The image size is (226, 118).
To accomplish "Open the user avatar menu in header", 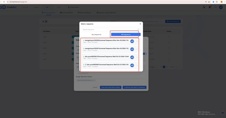I will coord(221,7).
